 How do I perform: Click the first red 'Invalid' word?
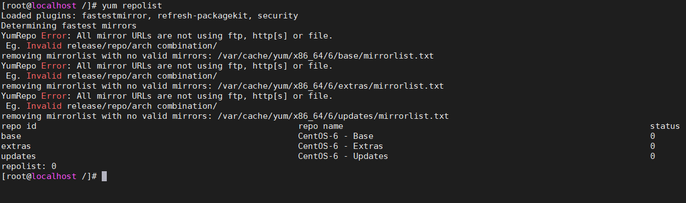pos(44,46)
